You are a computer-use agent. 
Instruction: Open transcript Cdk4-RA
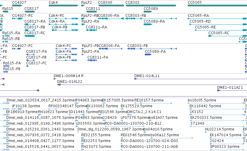pyautogui.click(x=57, y=21)
